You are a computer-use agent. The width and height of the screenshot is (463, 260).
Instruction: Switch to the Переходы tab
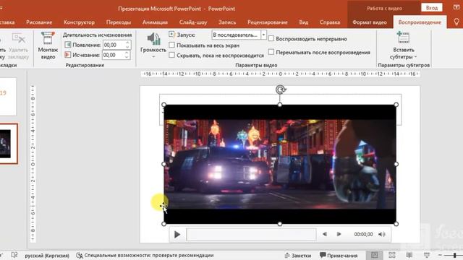(x=119, y=22)
